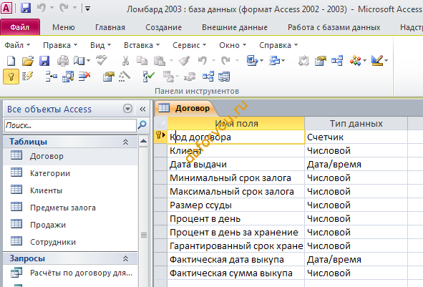Click the Spelling check ABC icon
423x287 pixels.
[102, 60]
